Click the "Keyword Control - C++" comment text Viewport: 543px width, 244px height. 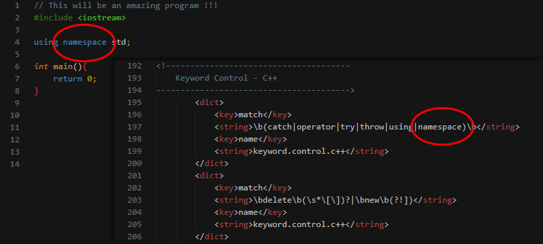coord(226,78)
